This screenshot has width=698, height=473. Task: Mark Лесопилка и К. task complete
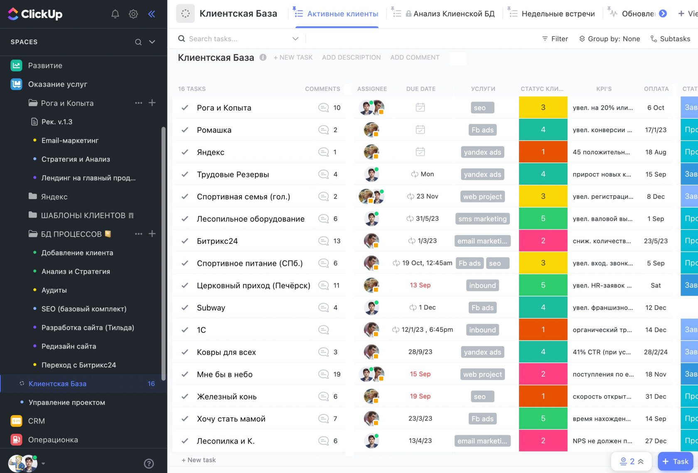(x=185, y=441)
